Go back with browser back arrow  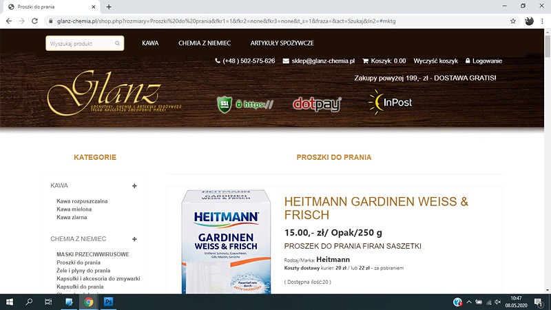(9, 21)
